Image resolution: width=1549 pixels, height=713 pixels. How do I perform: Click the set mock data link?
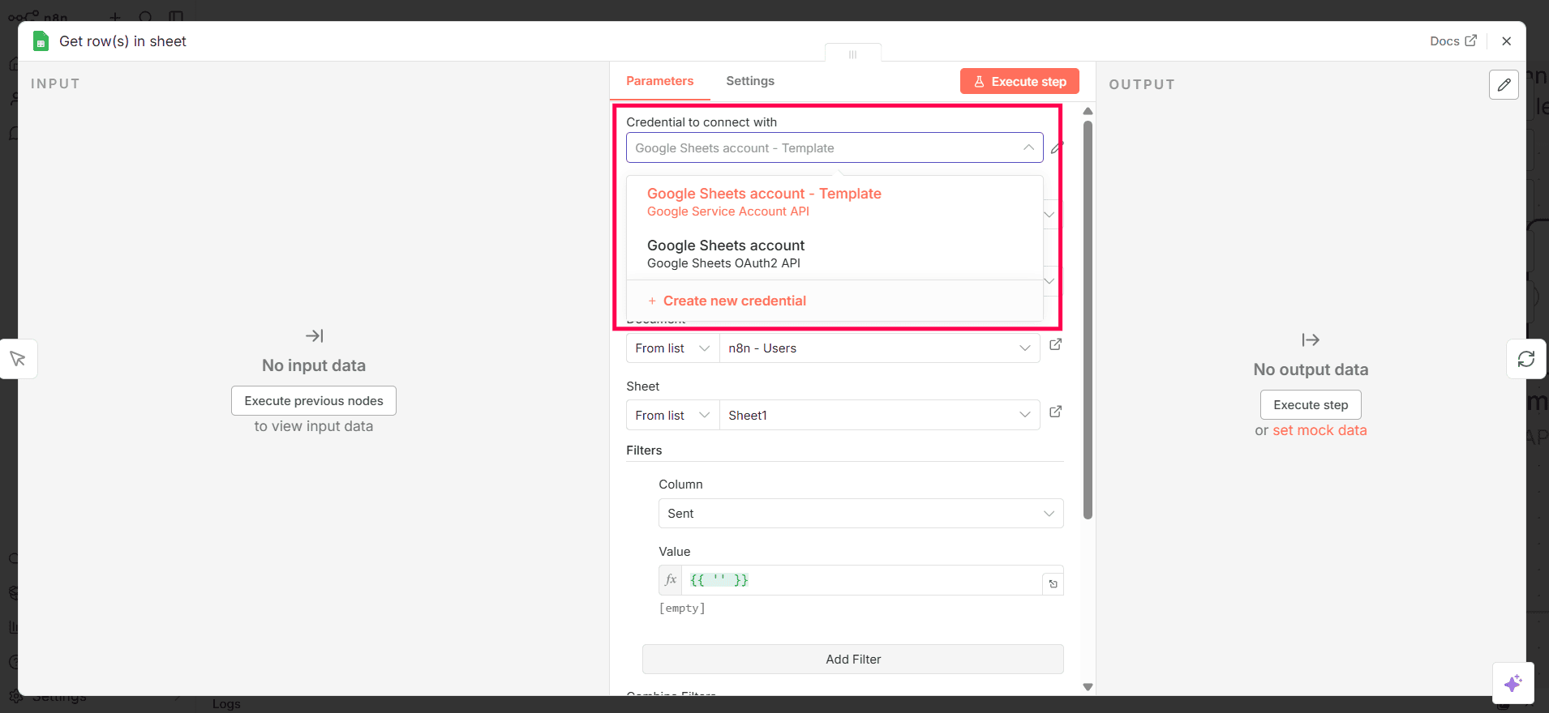[1319, 431]
